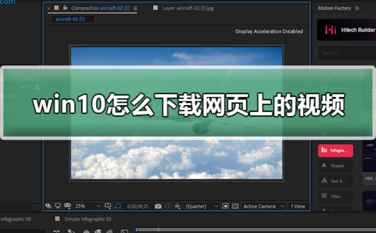Select the Shapes category
This screenshot has width=376, height=233.
tap(336, 166)
